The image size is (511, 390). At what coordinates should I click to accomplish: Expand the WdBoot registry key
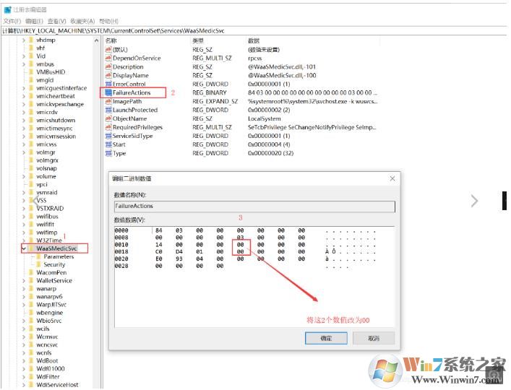point(23,361)
